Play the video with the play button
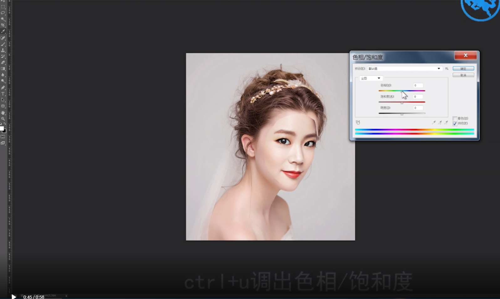Screen dimensions: 500x299 [x=14, y=296]
